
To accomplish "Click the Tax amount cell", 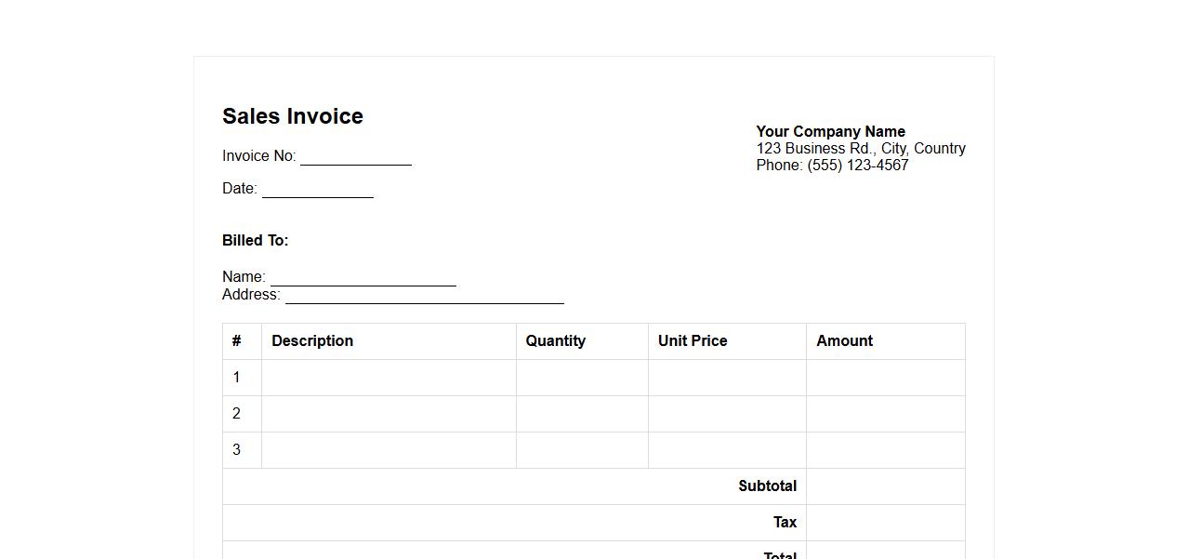I will coord(885,523).
